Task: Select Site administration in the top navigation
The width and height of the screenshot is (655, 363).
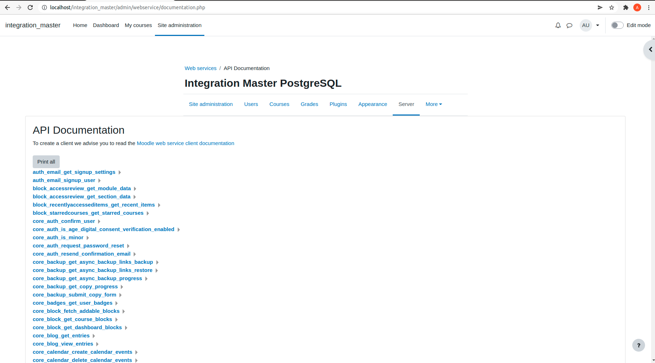Action: click(179, 25)
